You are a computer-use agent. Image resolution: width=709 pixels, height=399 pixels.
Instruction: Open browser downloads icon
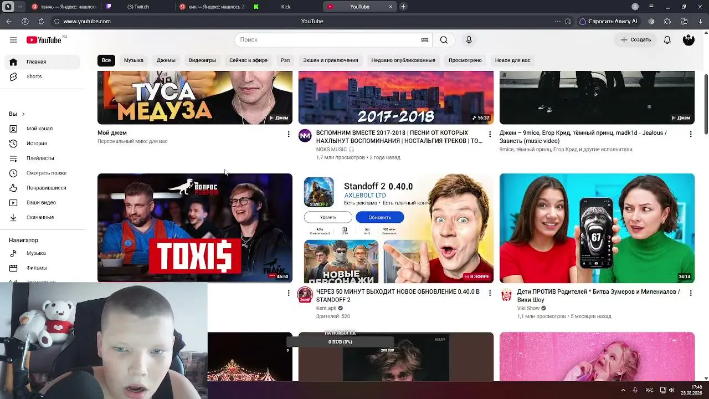[701, 21]
